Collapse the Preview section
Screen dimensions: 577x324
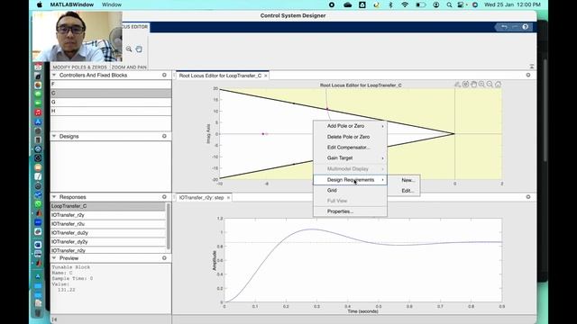(54, 258)
